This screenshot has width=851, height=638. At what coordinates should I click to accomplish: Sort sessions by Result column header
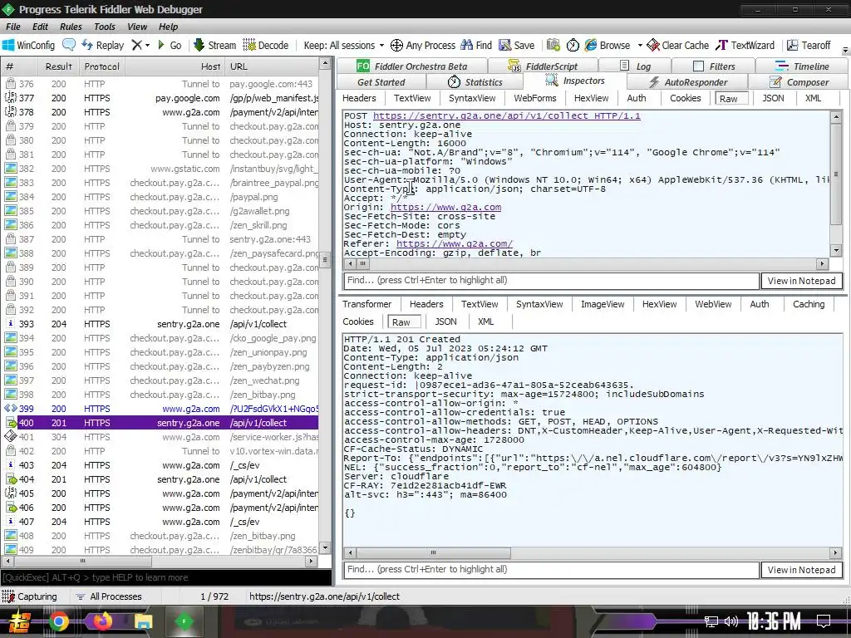pyautogui.click(x=59, y=66)
